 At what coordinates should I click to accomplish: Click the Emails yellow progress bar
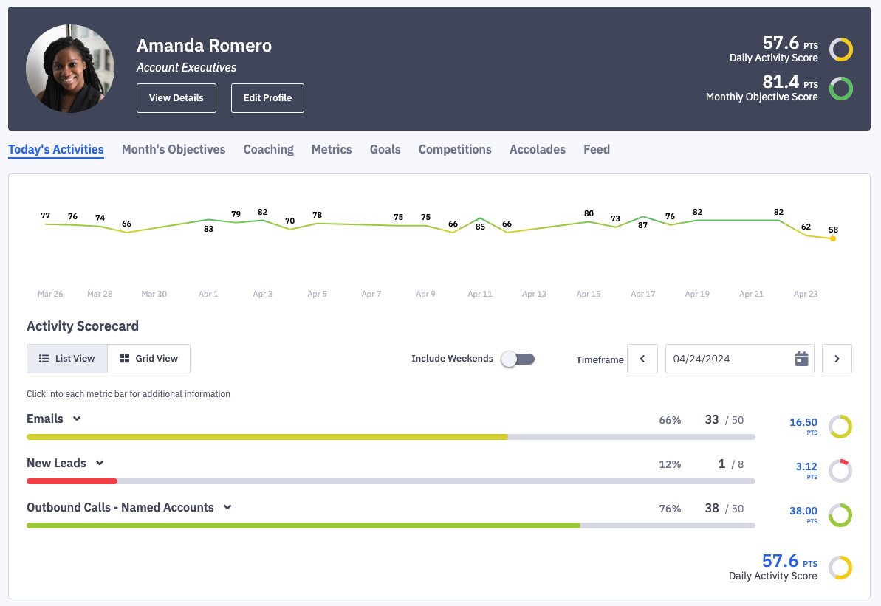267,437
